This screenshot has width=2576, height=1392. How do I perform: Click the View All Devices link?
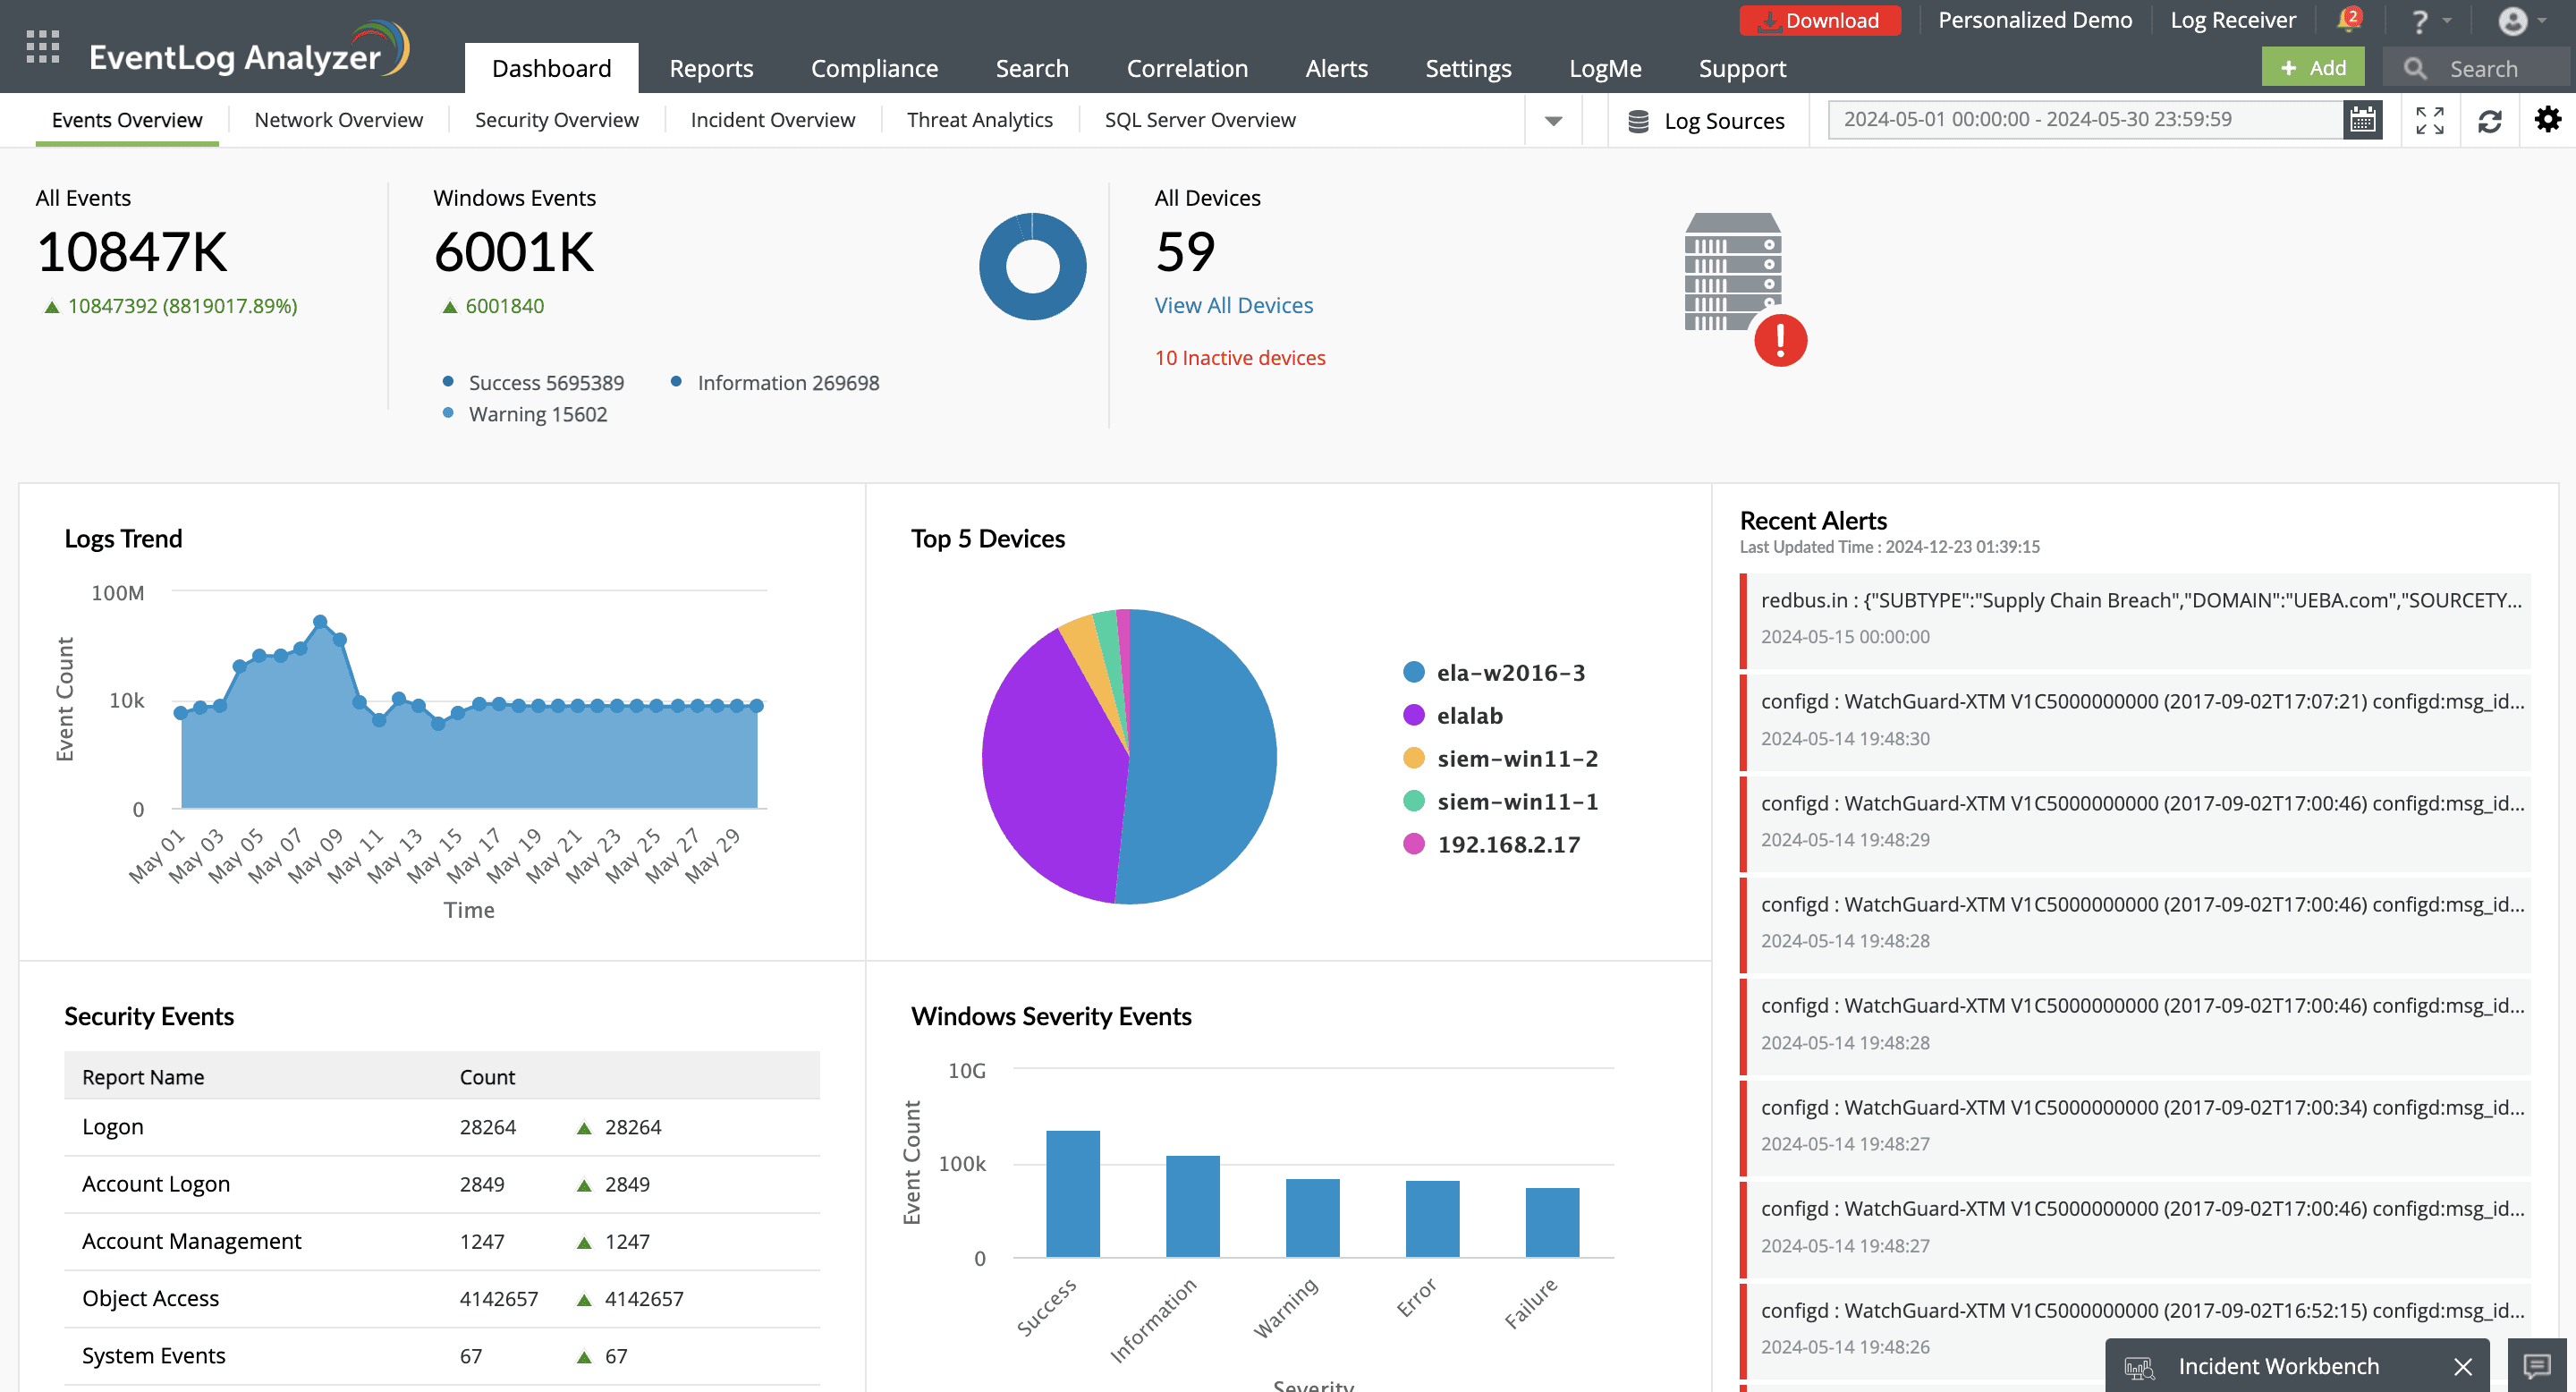(x=1233, y=305)
